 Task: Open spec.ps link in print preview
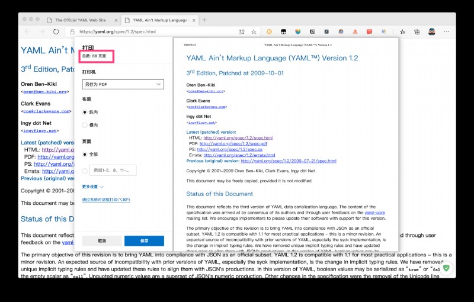(x=230, y=149)
